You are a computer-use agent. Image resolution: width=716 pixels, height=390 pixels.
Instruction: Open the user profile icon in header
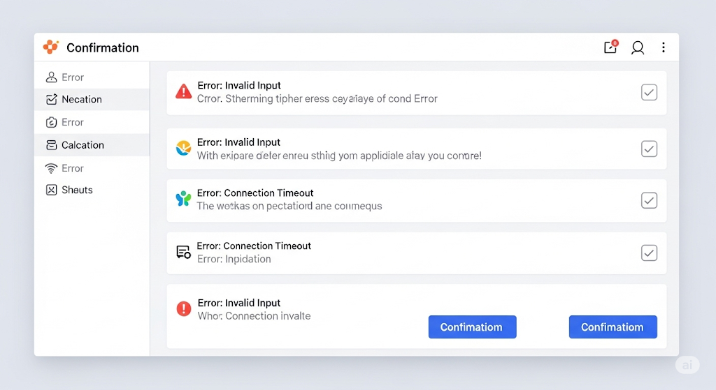tap(638, 47)
